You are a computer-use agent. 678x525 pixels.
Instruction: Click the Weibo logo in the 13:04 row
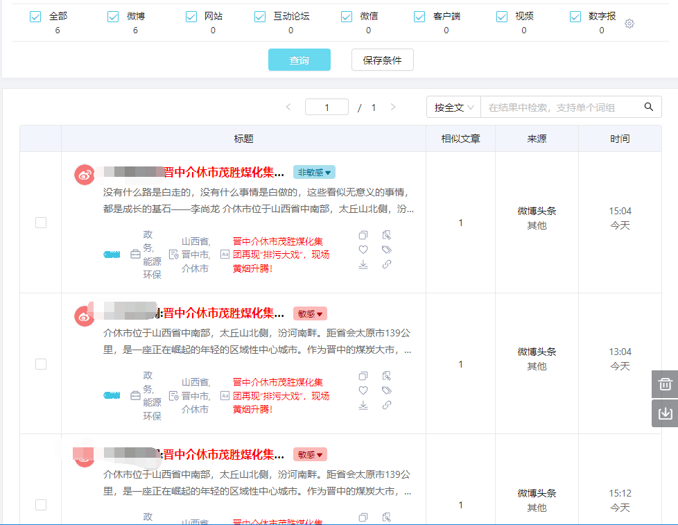pos(85,316)
